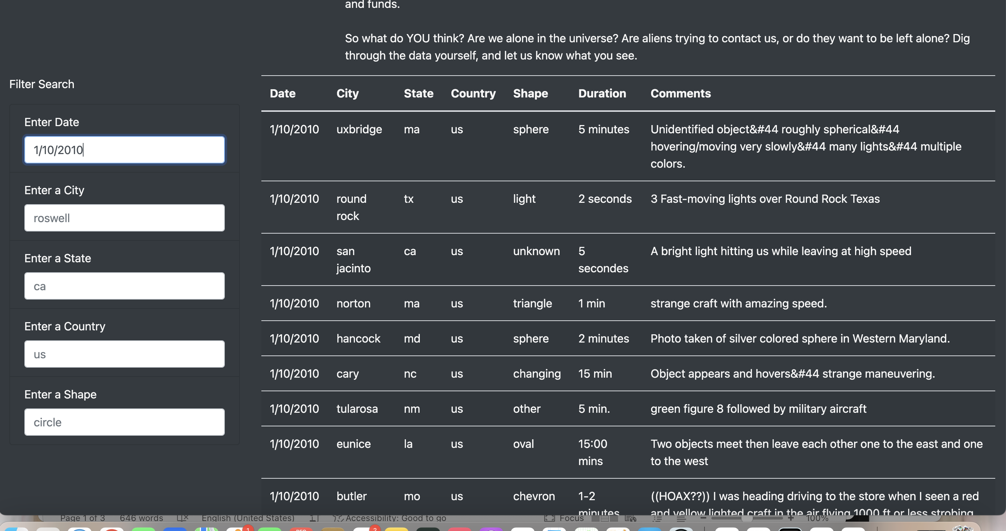The width and height of the screenshot is (1006, 531).
Task: Zoom out using the minus icon
Action: [703, 517]
